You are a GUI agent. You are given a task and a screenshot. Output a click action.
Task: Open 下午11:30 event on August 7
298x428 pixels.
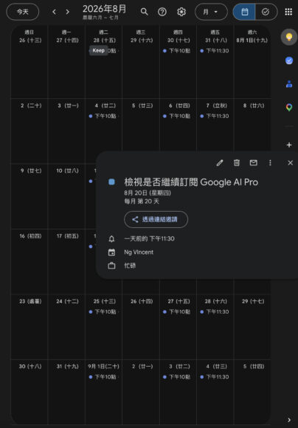pyautogui.click(x=215, y=116)
